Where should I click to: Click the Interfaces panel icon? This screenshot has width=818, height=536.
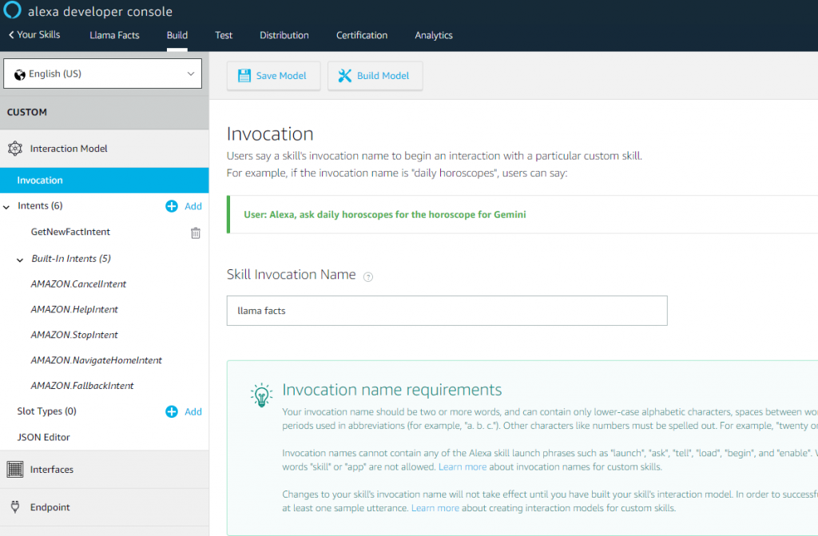tap(15, 470)
